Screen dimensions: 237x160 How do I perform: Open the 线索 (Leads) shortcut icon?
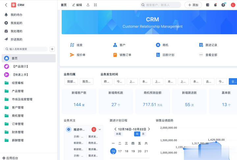point(72,45)
